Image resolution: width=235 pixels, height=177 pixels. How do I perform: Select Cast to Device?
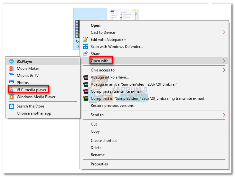pos(154,33)
